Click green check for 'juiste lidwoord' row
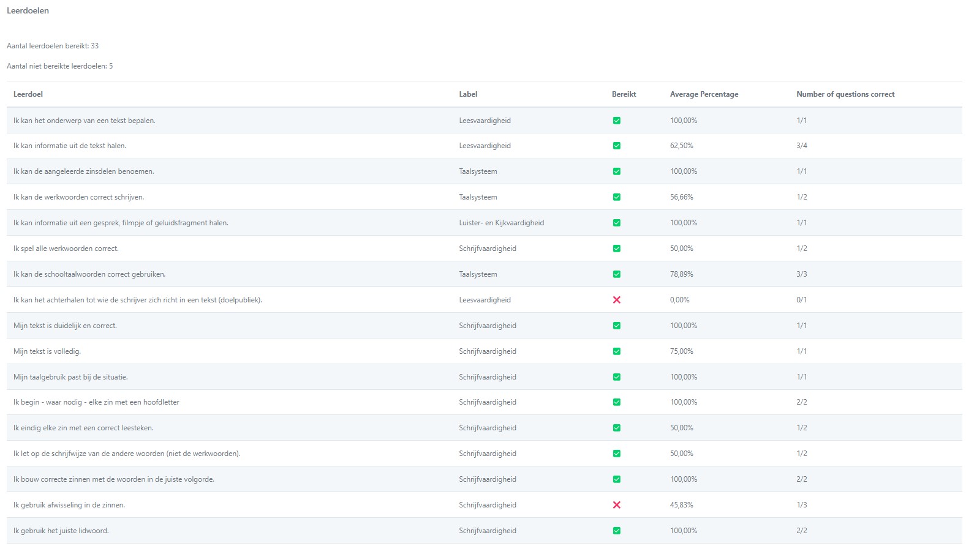This screenshot has width=966, height=546. point(616,531)
